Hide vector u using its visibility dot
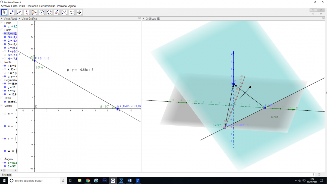 [5, 126]
